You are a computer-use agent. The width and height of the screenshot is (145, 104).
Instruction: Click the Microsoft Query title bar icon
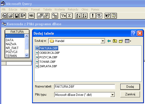(3, 4)
